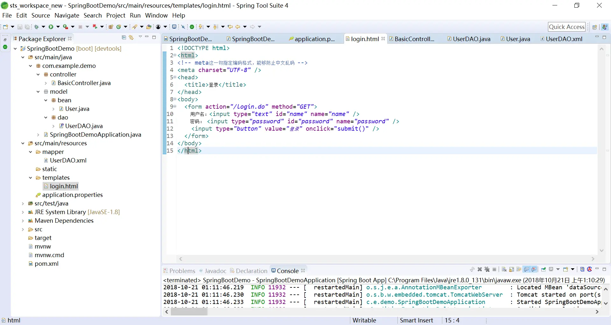Click the green Run button in toolbar
This screenshot has height=325, width=611.
pyautogui.click(x=51, y=27)
